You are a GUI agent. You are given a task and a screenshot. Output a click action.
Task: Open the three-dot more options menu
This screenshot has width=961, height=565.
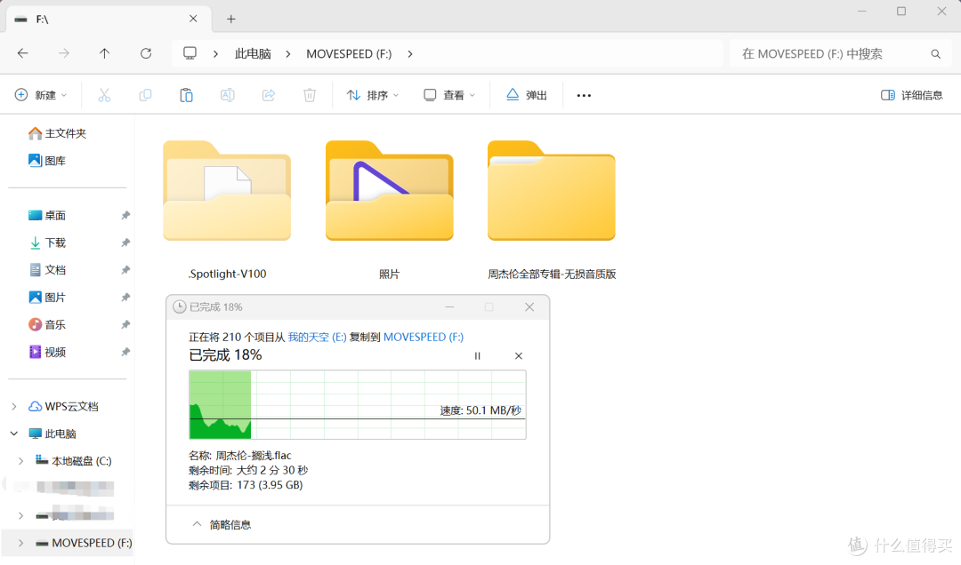[584, 95]
